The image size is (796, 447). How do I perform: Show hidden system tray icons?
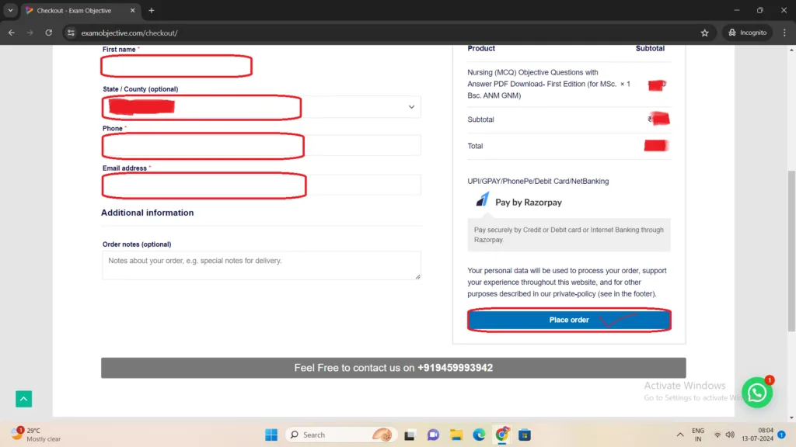(679, 435)
